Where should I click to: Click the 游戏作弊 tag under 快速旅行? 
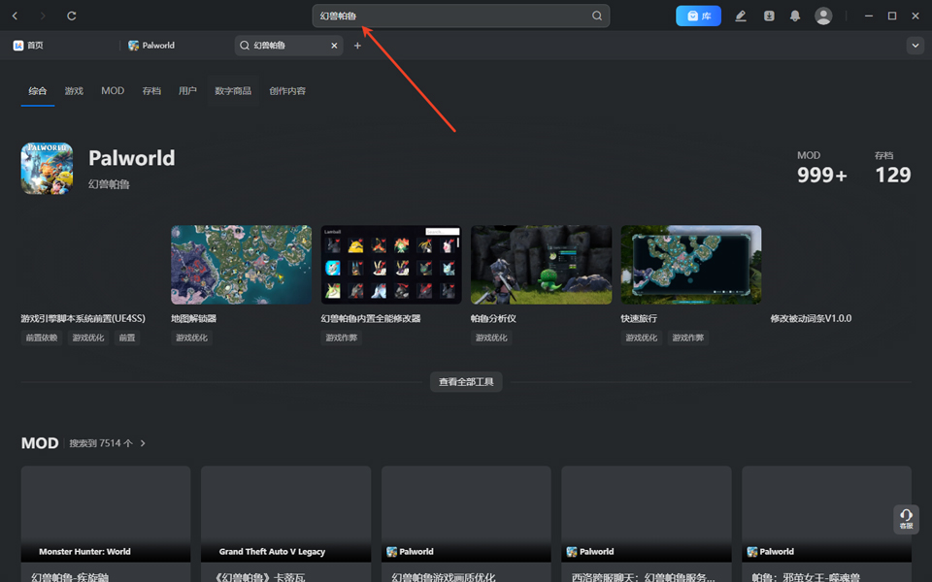[687, 338]
